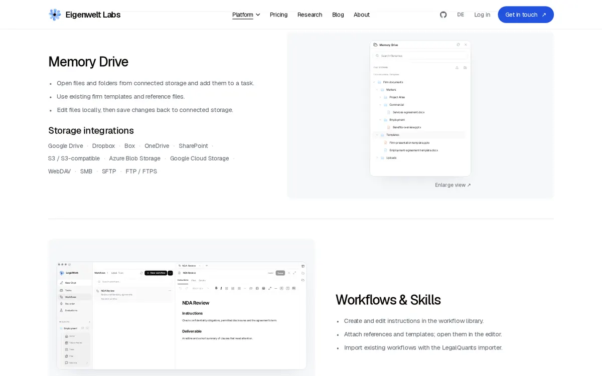Select Firm-presentation-template.pptx file
This screenshot has height=376, width=602.
click(409, 142)
